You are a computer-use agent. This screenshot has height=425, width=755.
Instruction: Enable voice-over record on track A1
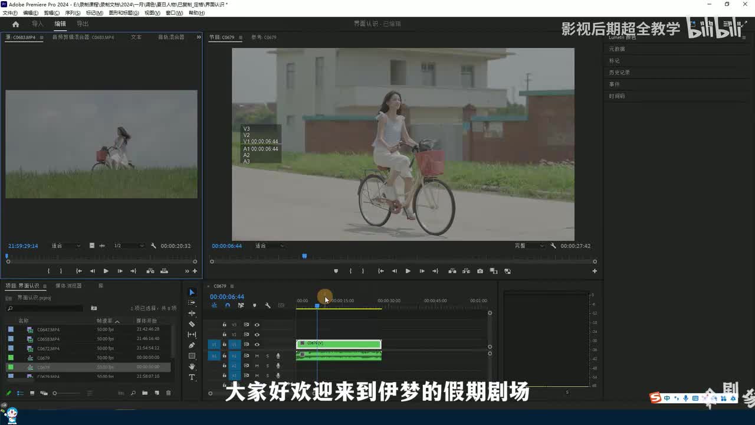point(278,356)
